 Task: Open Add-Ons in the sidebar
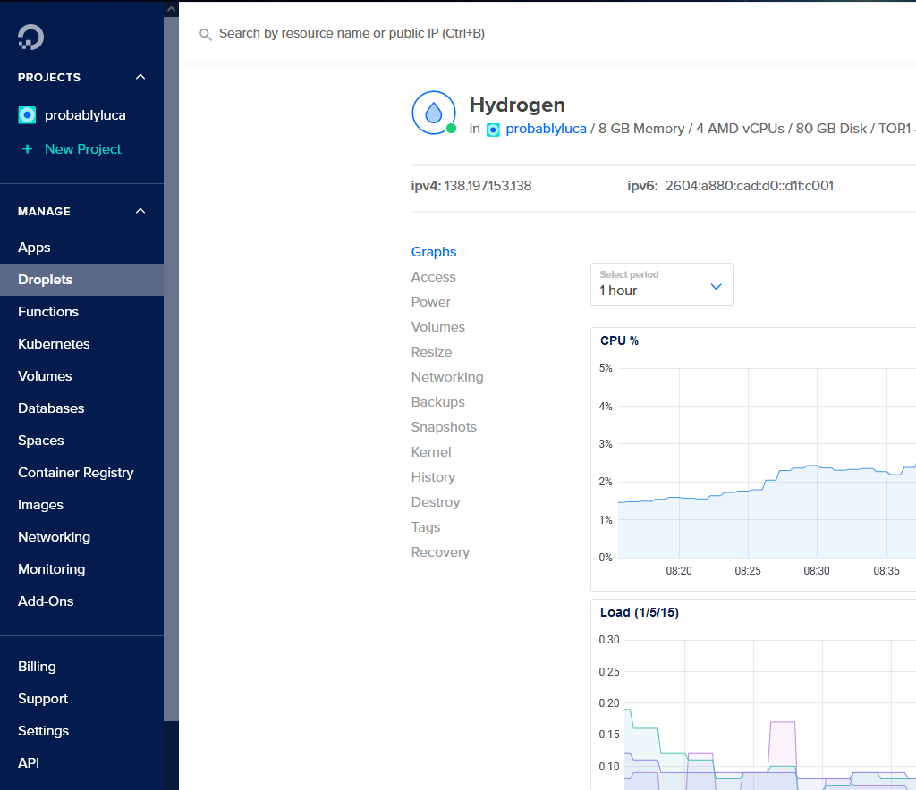pos(81,601)
